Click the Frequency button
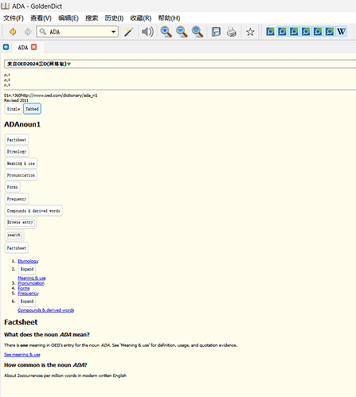 click(17, 199)
